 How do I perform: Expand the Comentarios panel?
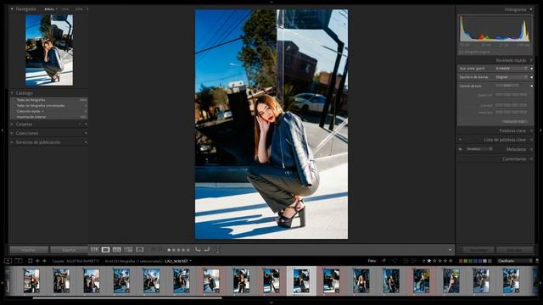[531, 159]
